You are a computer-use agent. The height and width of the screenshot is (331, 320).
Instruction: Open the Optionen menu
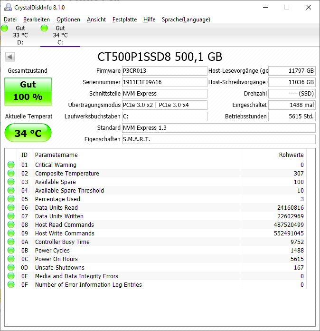pyautogui.click(x=68, y=19)
